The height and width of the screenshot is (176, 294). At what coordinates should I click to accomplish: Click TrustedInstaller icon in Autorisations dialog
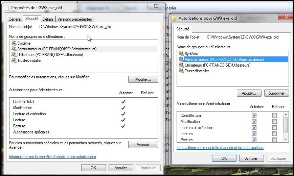click(181, 71)
